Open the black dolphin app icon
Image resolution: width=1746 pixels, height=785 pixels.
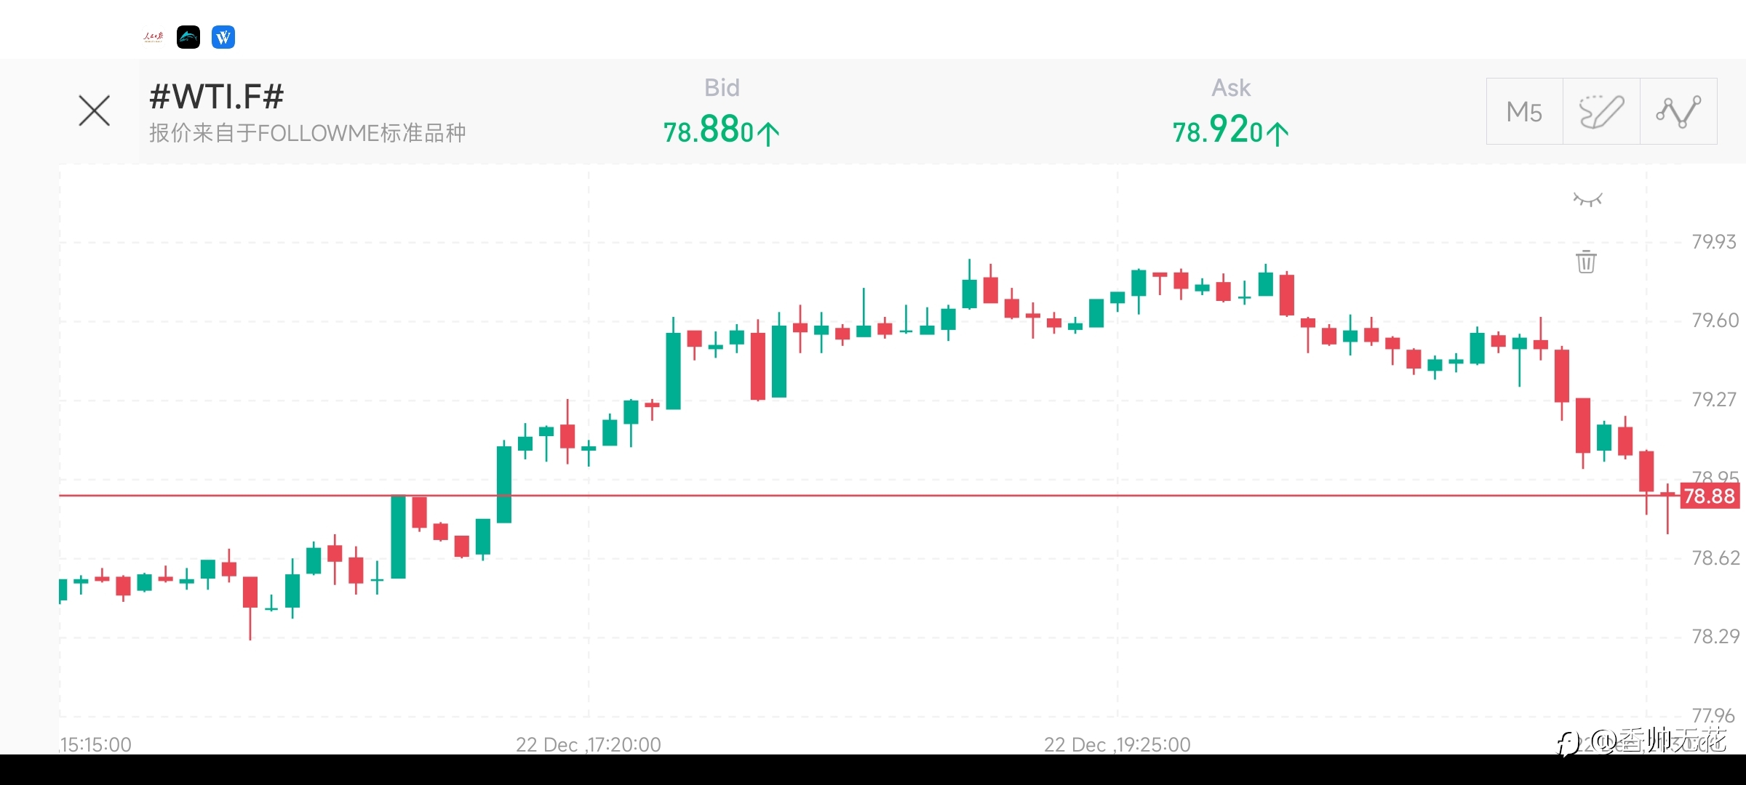(188, 37)
